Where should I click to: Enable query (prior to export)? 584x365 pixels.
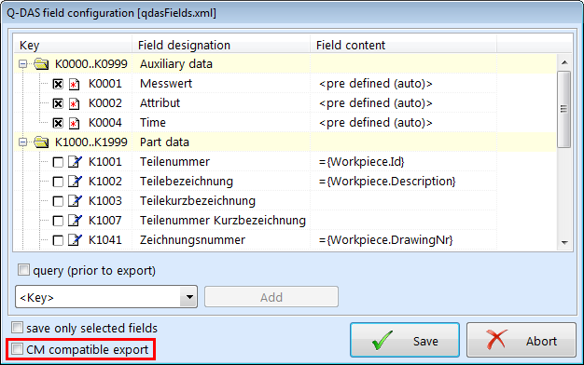(23, 270)
